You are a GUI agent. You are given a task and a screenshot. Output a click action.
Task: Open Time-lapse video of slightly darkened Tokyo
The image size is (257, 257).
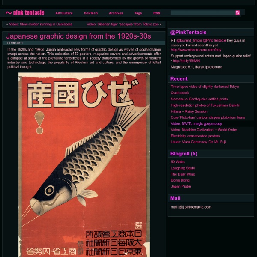(x=205, y=87)
